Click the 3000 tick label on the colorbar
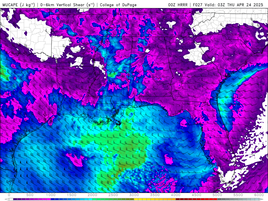 pos(134,195)
